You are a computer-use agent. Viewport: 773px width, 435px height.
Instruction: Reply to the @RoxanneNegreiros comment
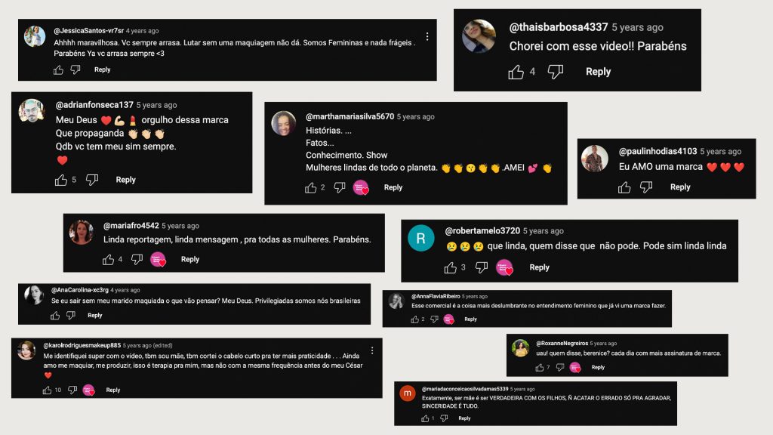(598, 368)
